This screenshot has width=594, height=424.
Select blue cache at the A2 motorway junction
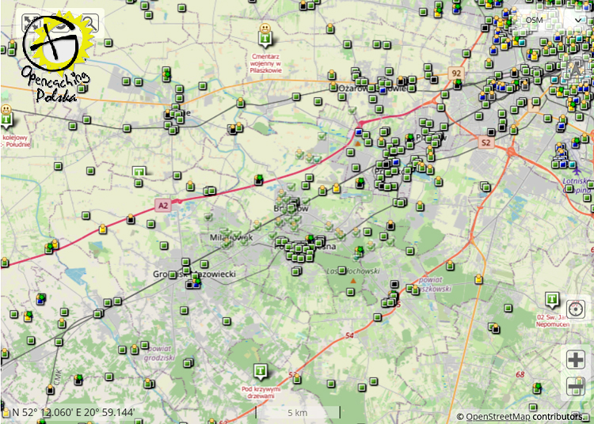(x=358, y=132)
